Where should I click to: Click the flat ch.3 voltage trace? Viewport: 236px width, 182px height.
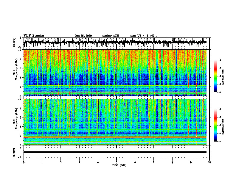point(115,152)
